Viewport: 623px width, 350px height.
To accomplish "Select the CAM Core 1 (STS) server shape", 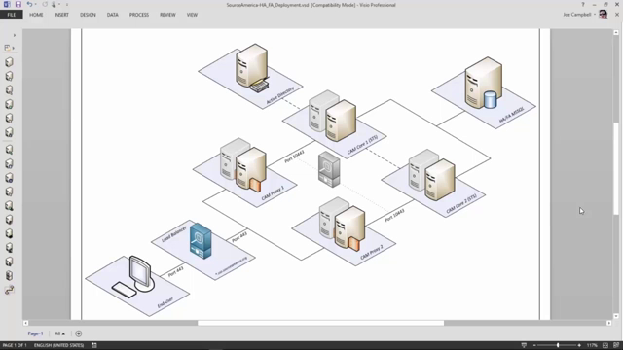I will [x=333, y=116].
